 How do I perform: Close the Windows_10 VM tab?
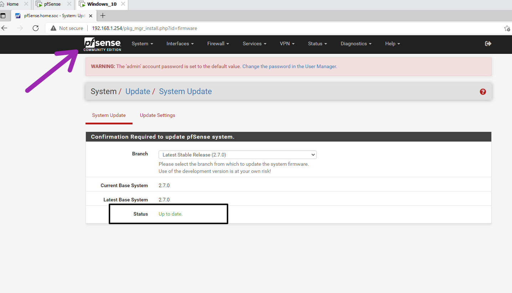[123, 4]
